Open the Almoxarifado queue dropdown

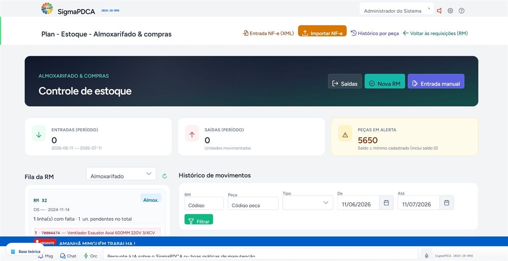pyautogui.click(x=121, y=174)
